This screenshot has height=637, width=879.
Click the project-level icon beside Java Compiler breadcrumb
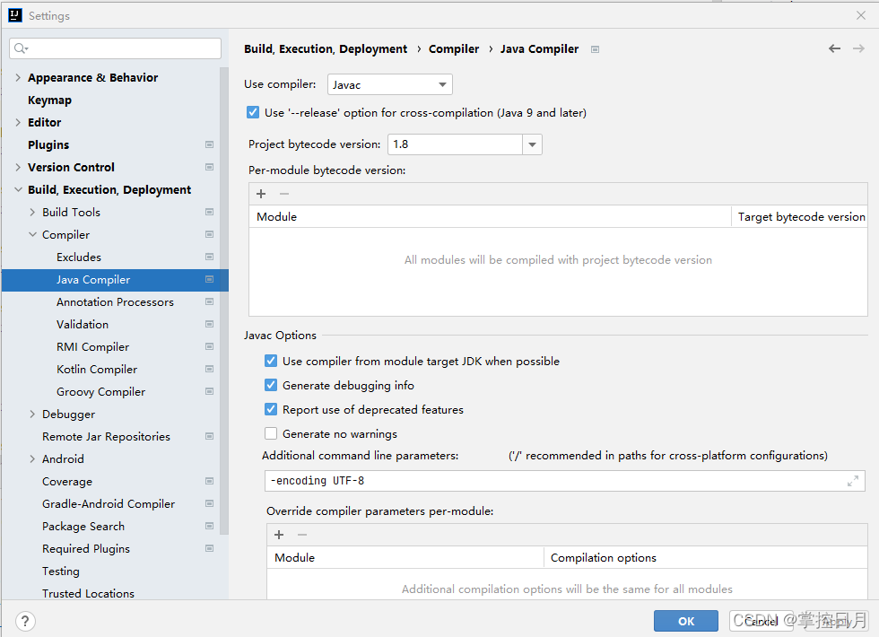[595, 49]
